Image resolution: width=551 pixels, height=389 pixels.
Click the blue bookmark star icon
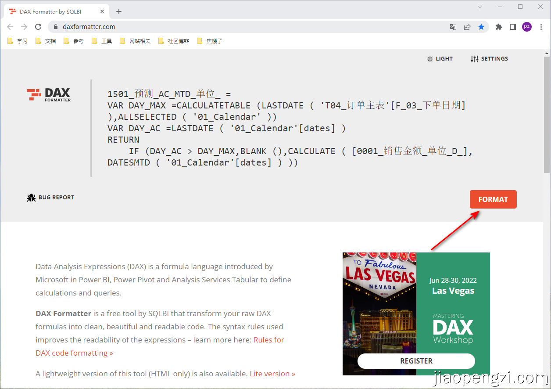click(481, 27)
